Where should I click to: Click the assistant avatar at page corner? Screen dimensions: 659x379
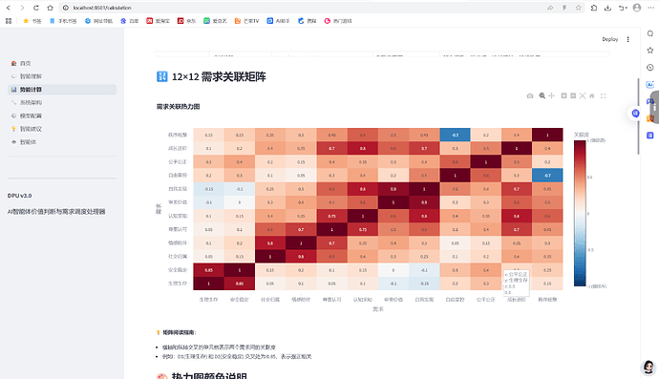point(649,367)
